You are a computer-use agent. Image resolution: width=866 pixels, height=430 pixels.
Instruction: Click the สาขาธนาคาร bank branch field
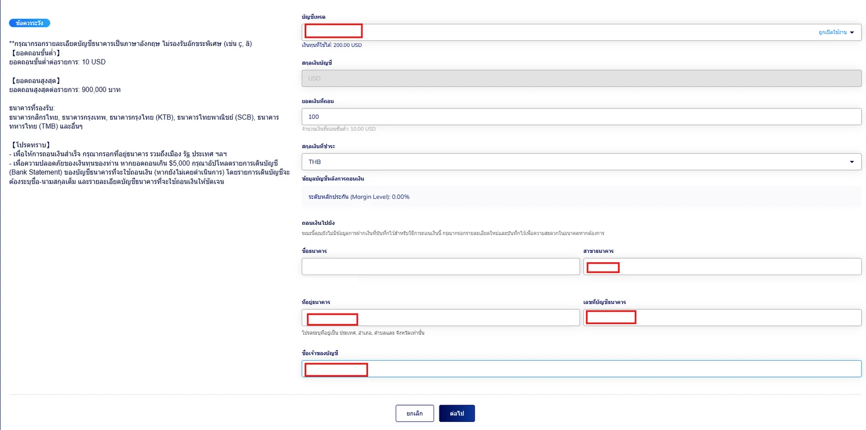tap(723, 266)
